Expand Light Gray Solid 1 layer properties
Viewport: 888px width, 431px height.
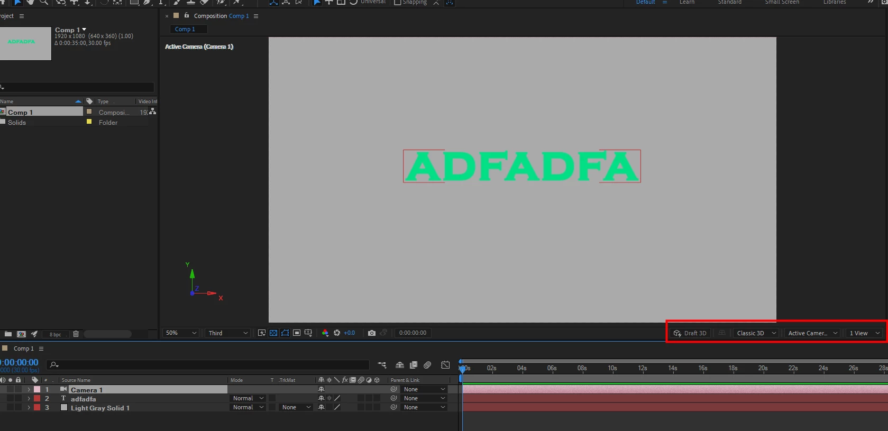(29, 407)
